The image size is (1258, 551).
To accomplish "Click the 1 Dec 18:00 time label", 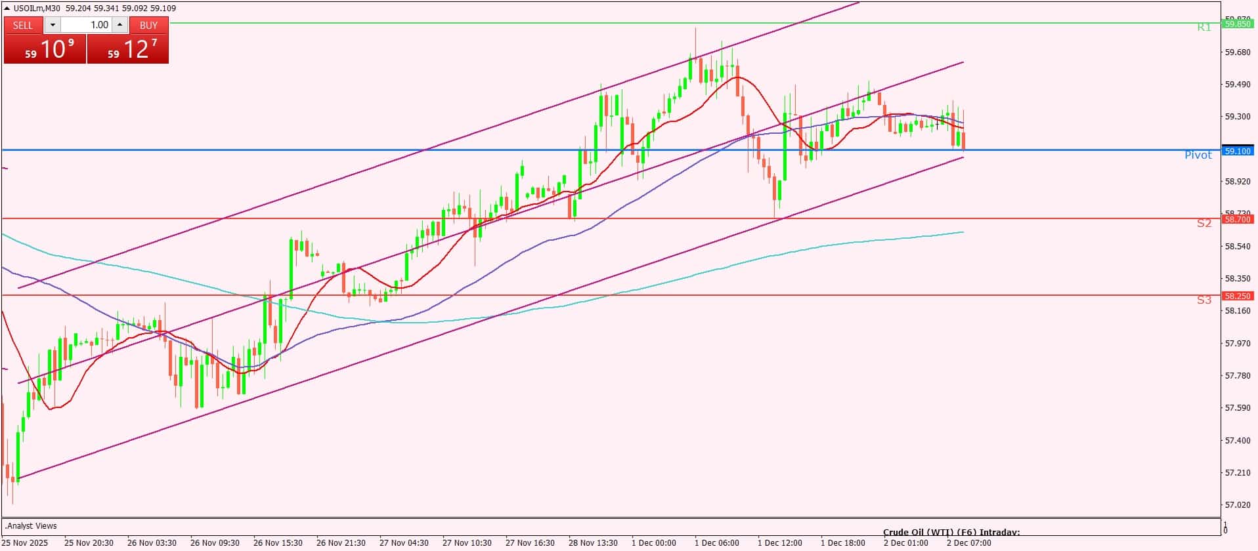I will (843, 543).
